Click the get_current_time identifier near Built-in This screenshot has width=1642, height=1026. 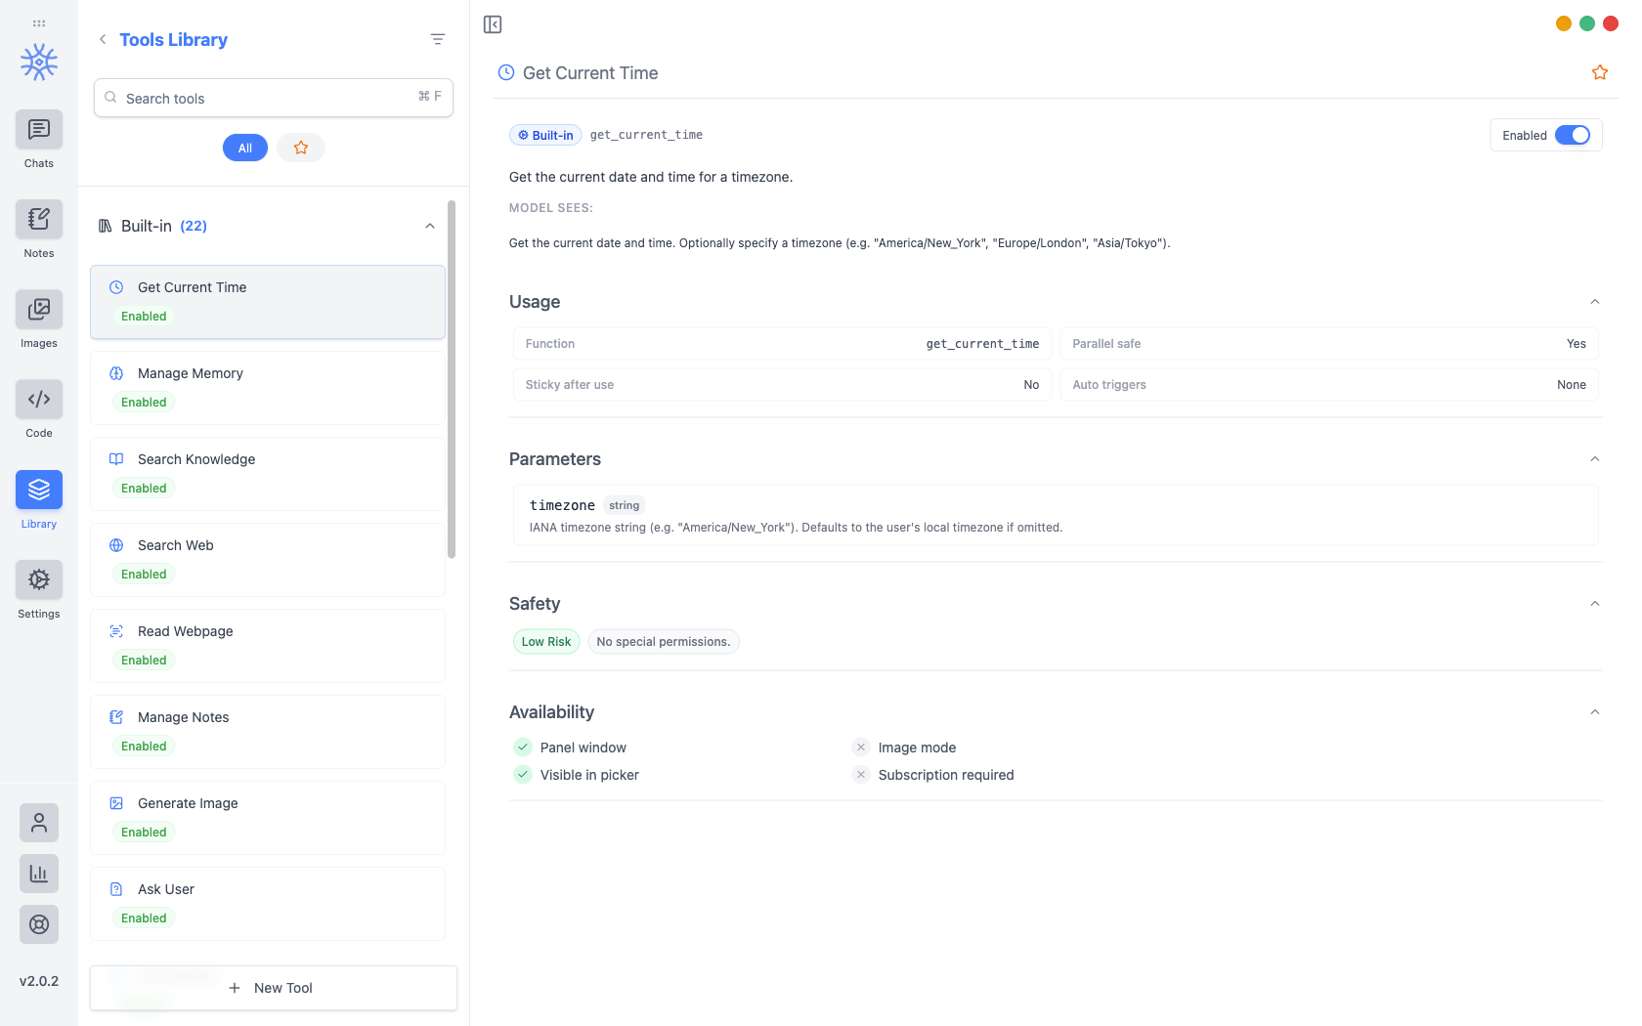click(x=646, y=135)
